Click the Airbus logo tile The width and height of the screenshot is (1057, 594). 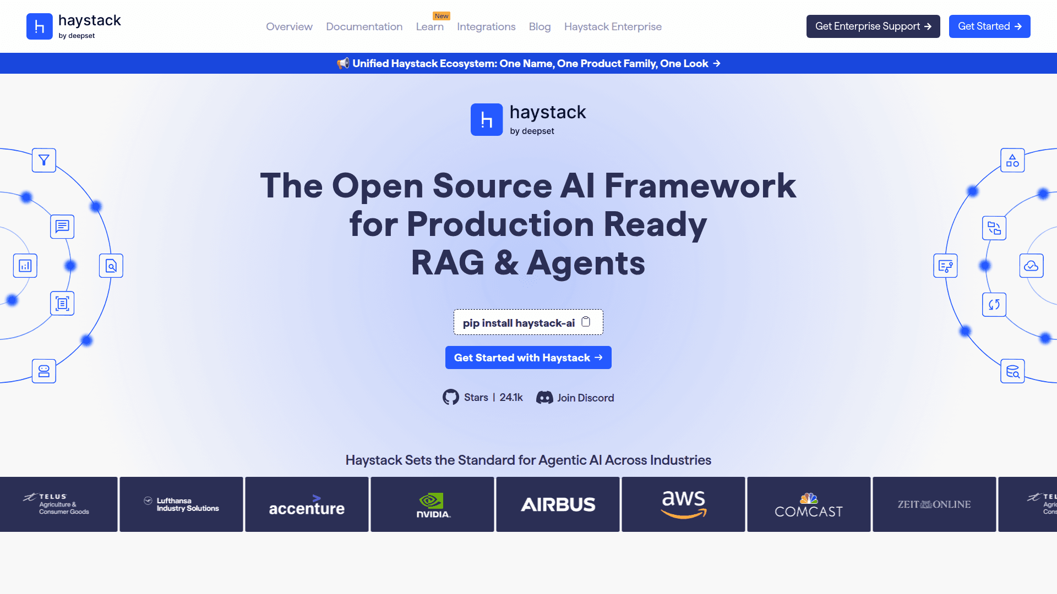[x=558, y=504]
